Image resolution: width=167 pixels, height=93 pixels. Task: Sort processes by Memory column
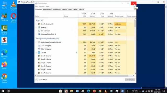(x=92, y=15)
